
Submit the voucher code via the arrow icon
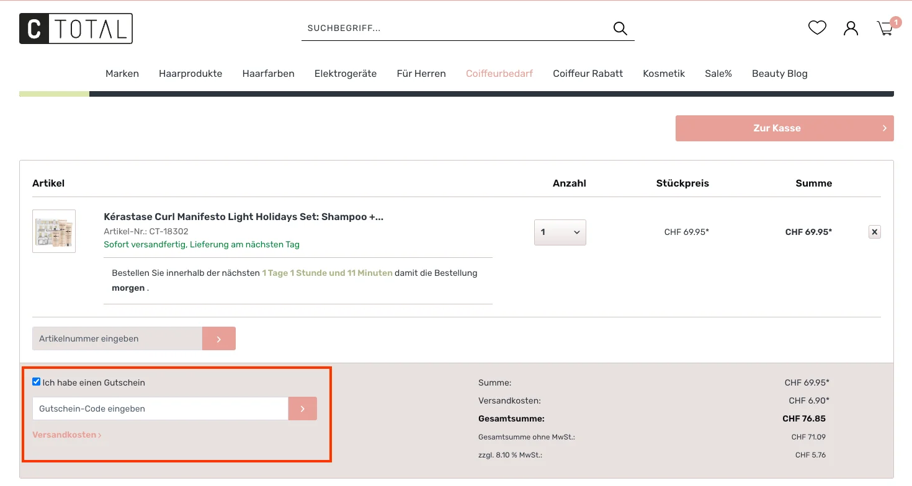[x=302, y=408]
